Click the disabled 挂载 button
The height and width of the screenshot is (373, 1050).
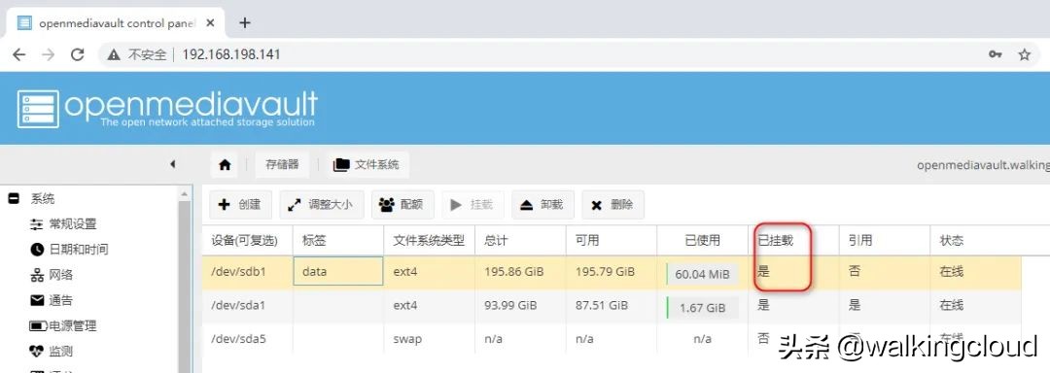point(472,205)
